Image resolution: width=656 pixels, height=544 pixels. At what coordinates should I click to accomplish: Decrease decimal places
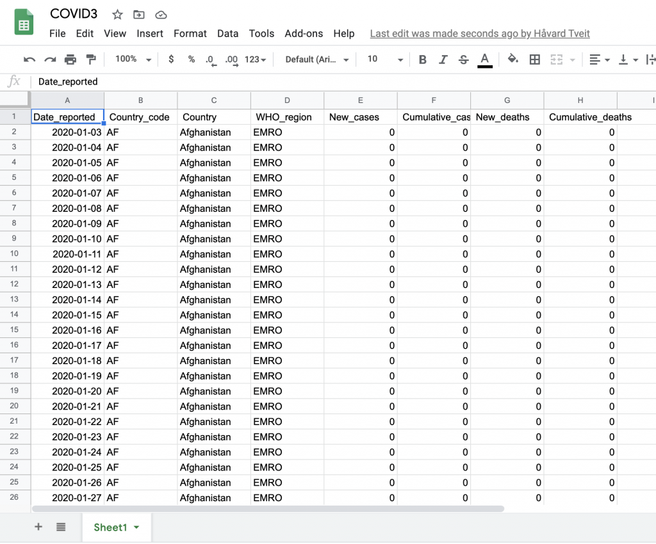click(211, 60)
